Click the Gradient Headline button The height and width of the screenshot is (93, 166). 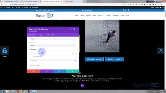point(115,59)
